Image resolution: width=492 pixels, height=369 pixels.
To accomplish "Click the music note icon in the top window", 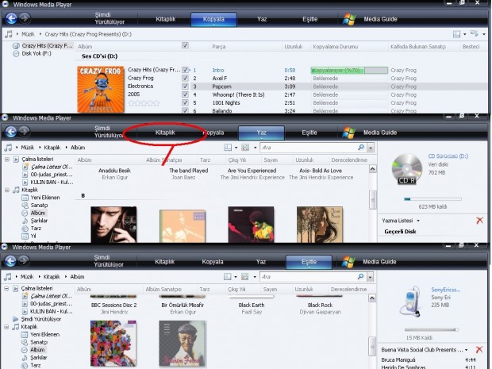I will coord(9,34).
